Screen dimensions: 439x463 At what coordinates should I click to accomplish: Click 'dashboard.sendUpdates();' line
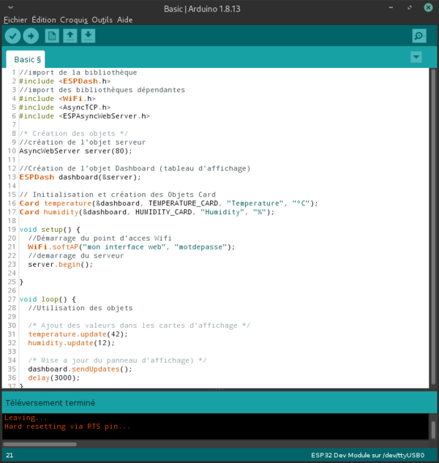point(80,369)
